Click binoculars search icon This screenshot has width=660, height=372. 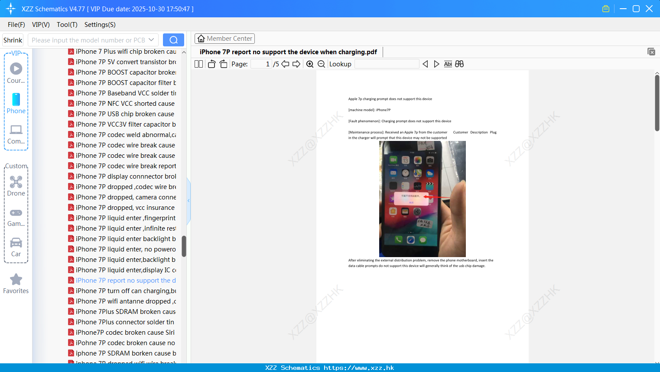tap(459, 64)
